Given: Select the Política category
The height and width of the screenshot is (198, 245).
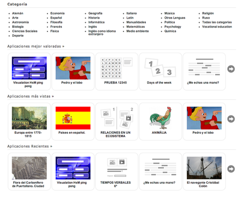Looking at the screenshot, I should click(169, 22).
